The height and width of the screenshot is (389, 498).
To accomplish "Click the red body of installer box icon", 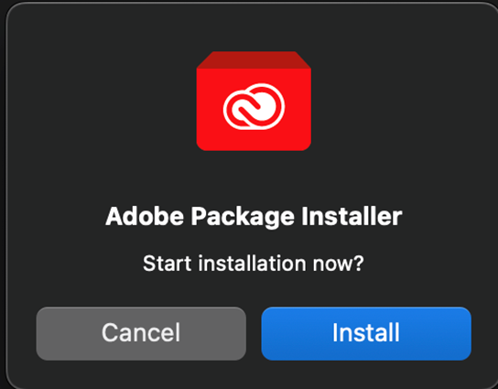I will coord(254,110).
